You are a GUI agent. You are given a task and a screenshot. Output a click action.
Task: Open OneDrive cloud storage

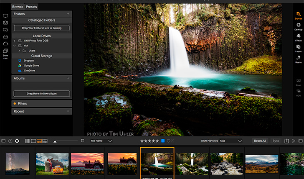click(x=29, y=71)
